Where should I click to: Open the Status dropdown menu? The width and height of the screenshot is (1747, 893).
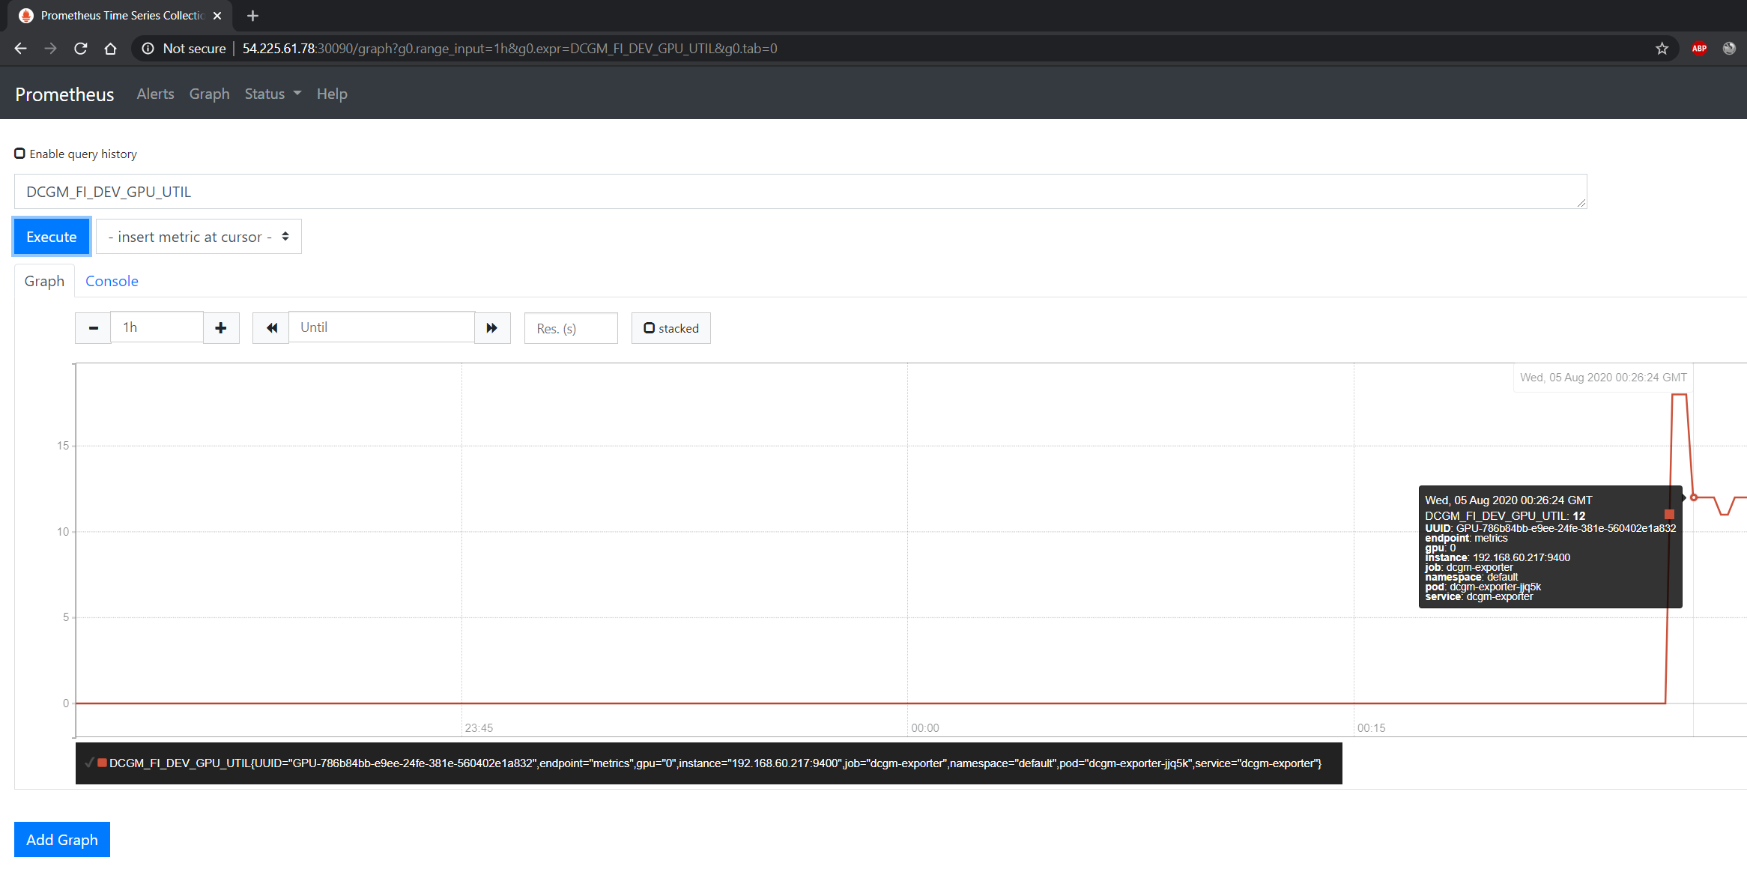(273, 94)
